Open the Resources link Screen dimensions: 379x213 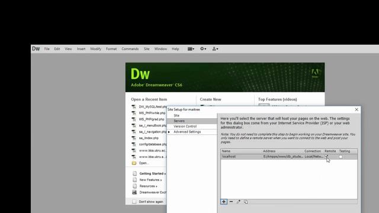tap(148, 186)
